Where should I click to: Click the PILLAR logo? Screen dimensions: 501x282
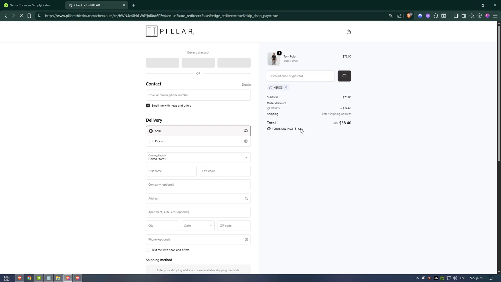click(x=170, y=31)
